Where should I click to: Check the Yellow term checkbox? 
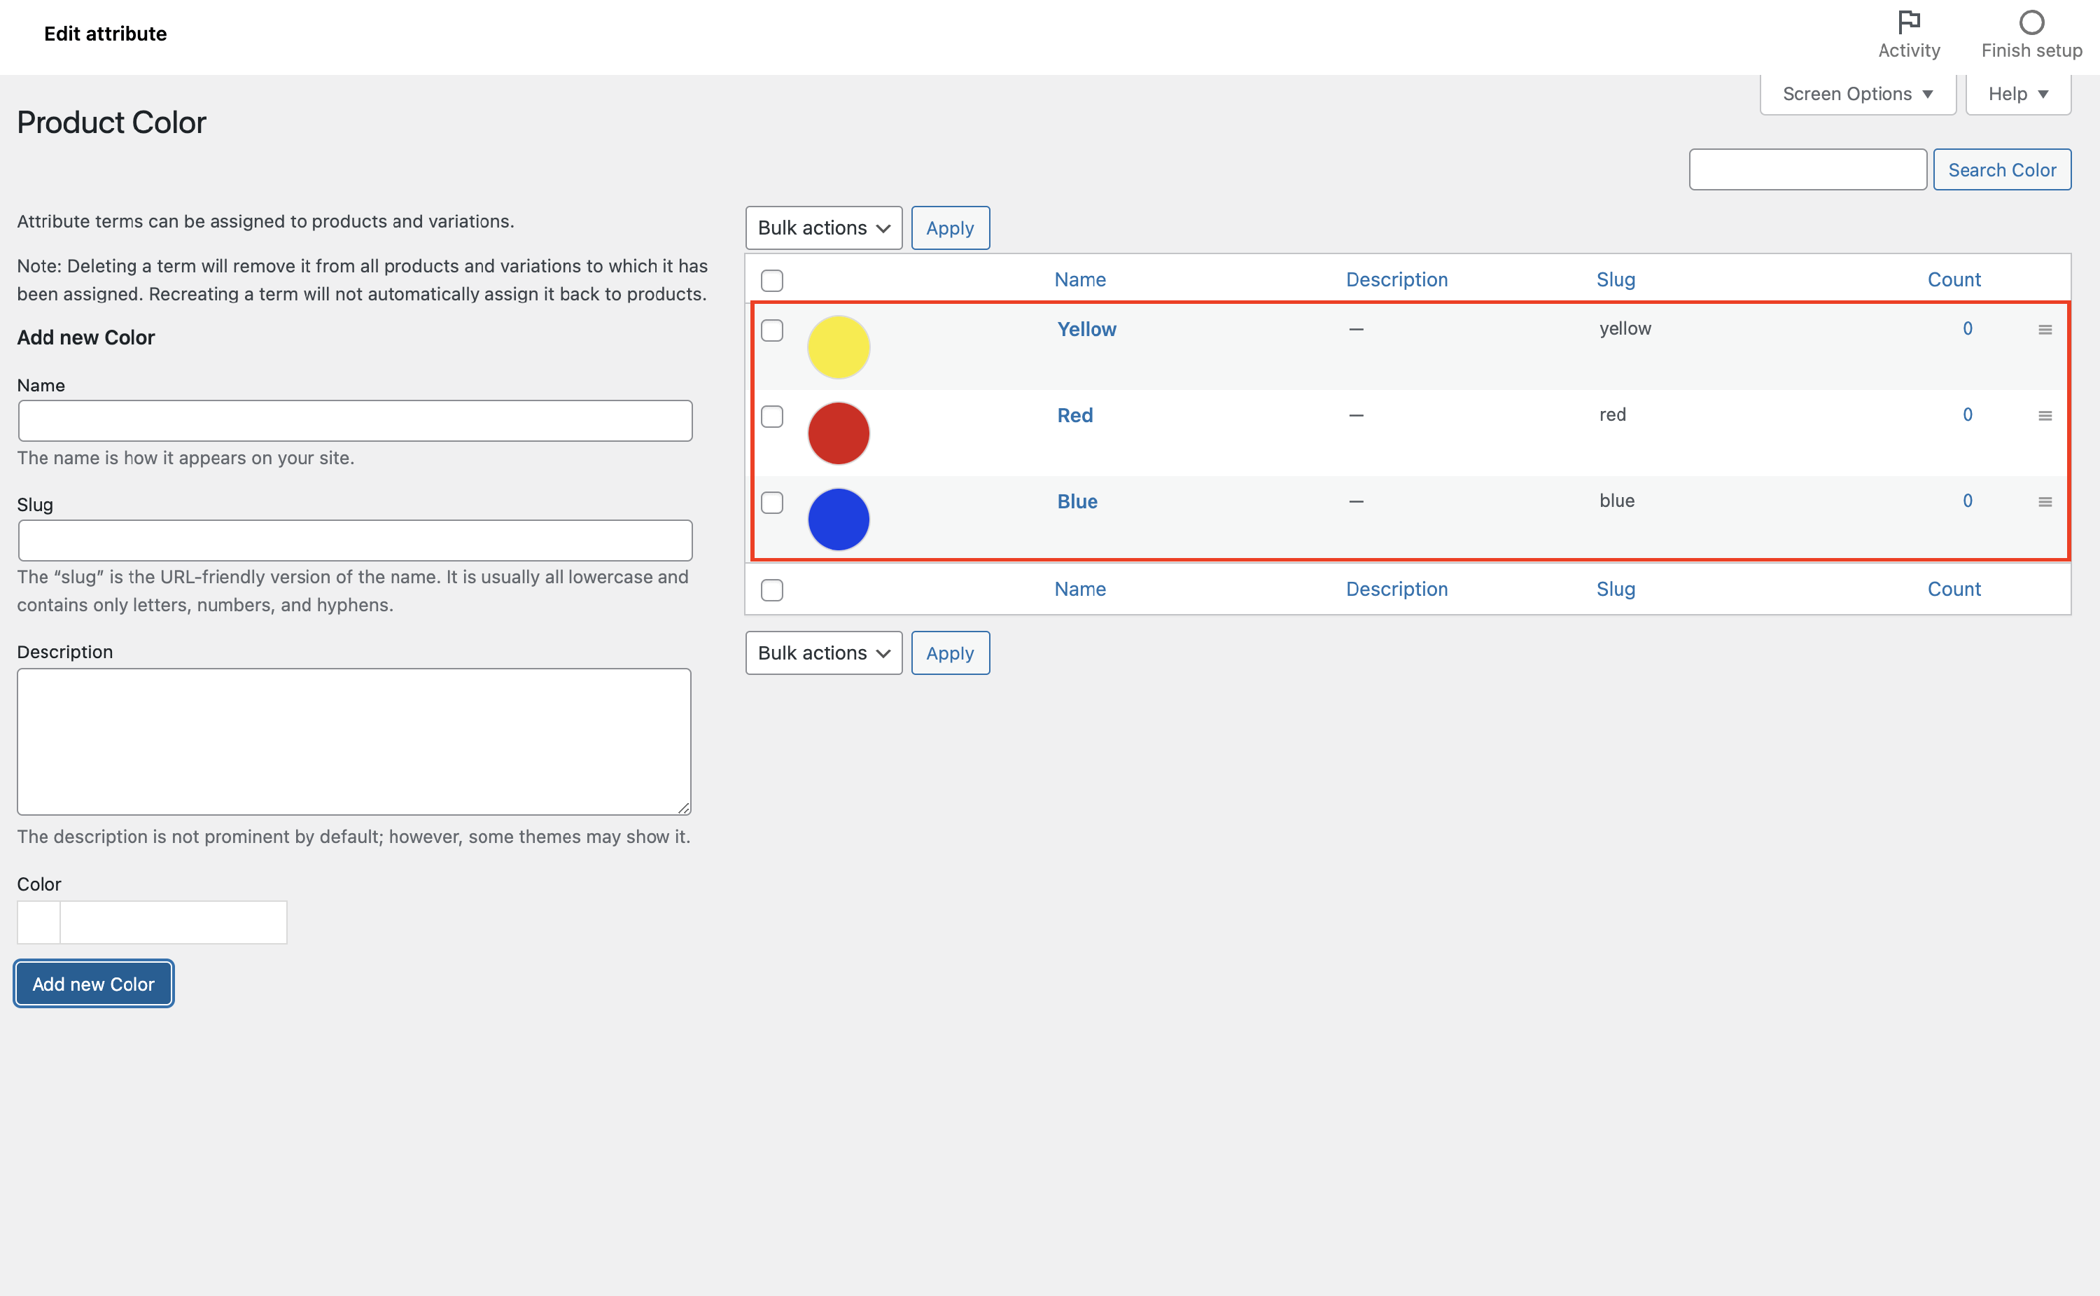tap(772, 331)
